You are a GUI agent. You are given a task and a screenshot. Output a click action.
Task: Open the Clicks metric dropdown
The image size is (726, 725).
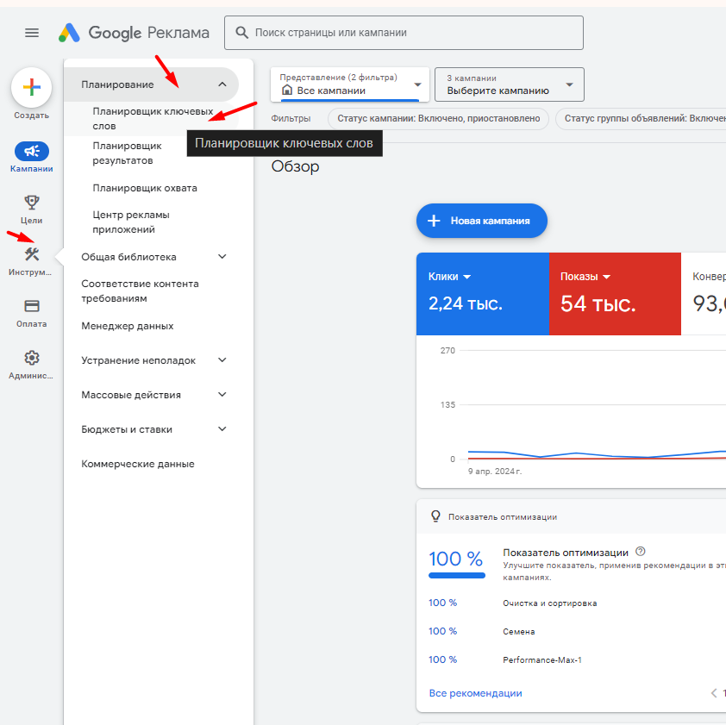449,277
